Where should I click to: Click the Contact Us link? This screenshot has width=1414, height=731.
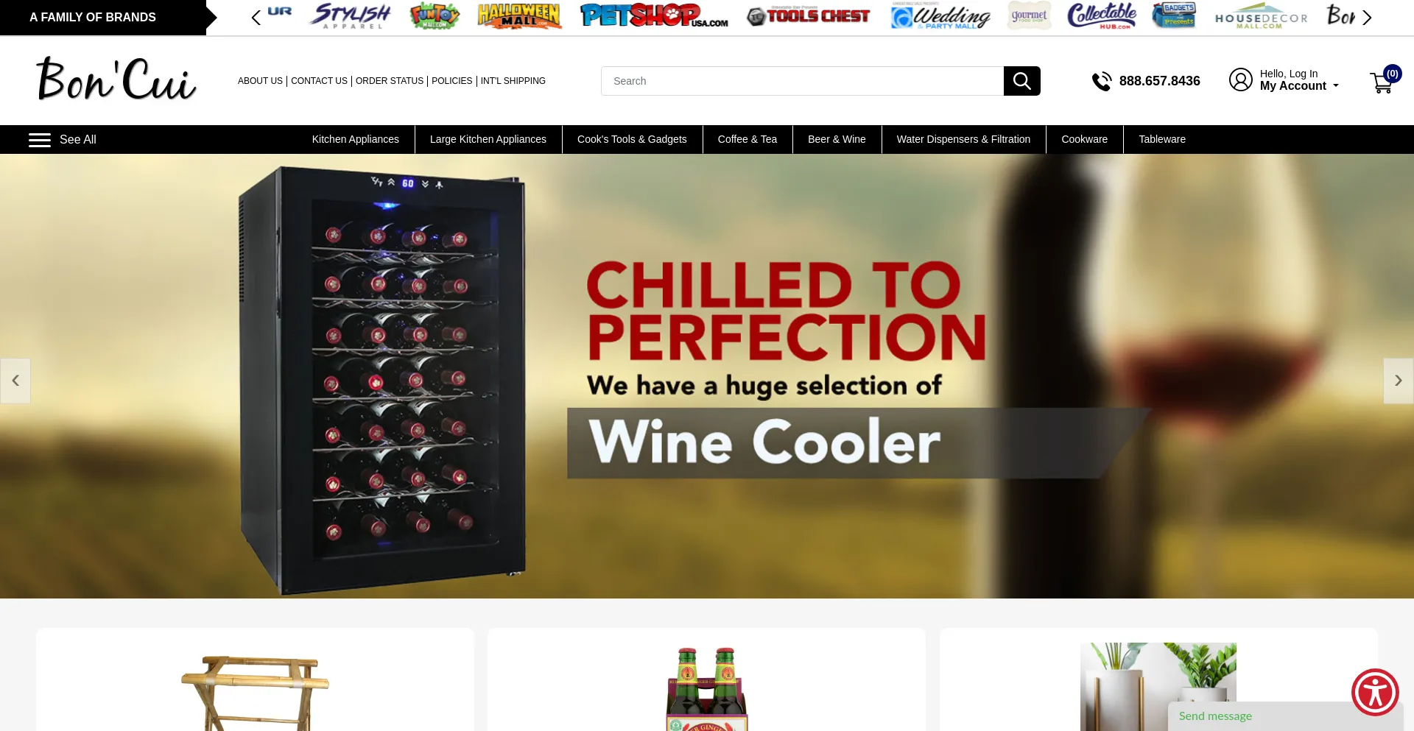click(319, 81)
